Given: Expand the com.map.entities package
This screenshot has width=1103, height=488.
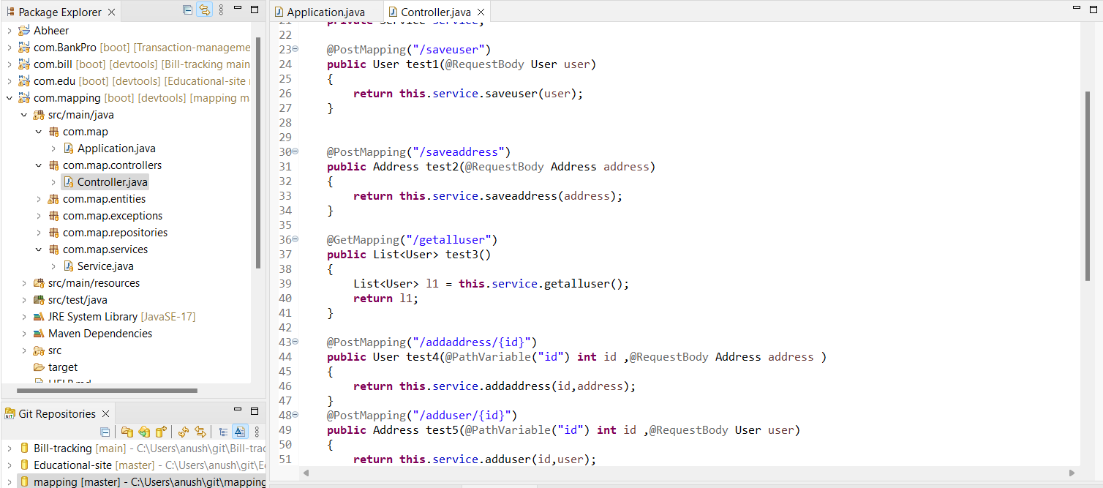Looking at the screenshot, I should [x=38, y=198].
